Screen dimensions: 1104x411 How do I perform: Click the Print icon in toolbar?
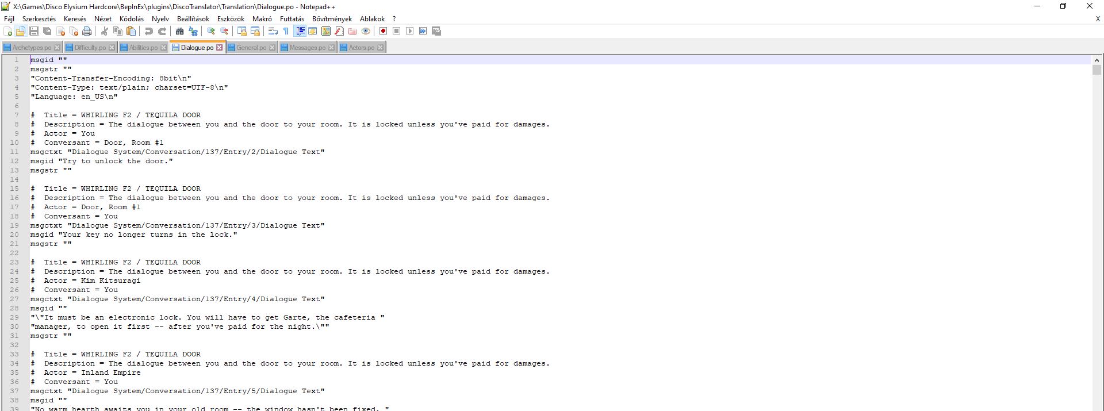[87, 31]
